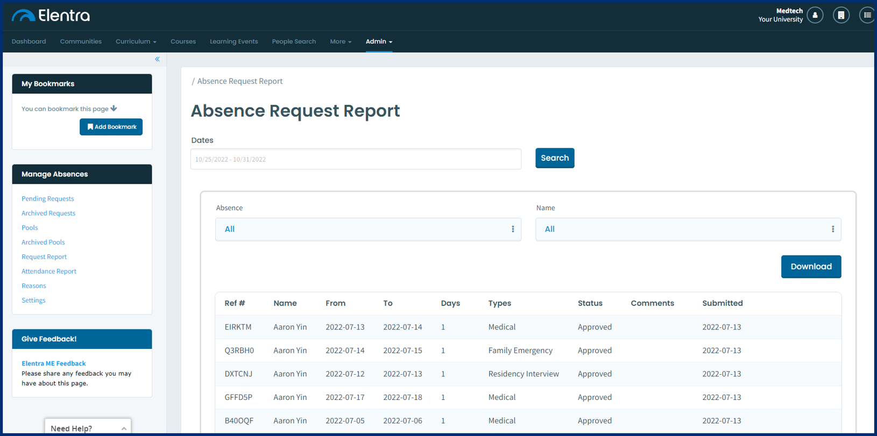Click the Submitted column header

(723, 303)
